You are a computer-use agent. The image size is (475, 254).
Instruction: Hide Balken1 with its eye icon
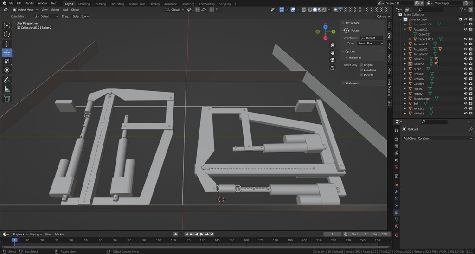click(466, 59)
